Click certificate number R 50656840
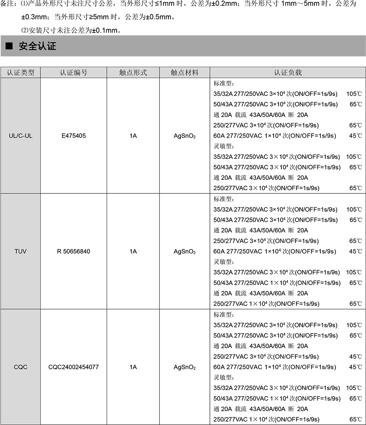 click(74, 252)
